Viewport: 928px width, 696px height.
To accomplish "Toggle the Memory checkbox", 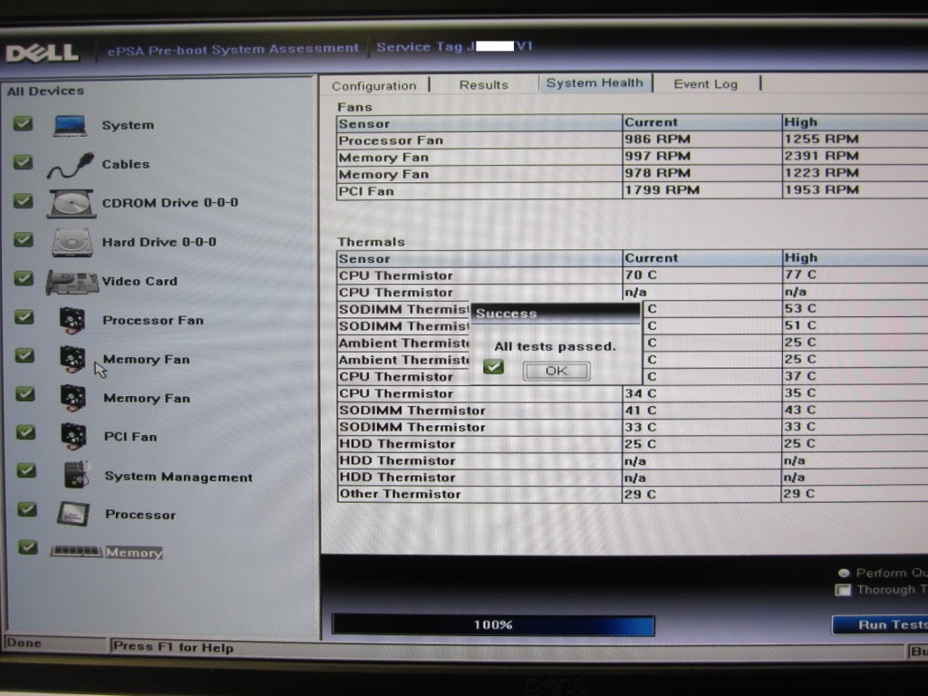I will pyautogui.click(x=27, y=547).
